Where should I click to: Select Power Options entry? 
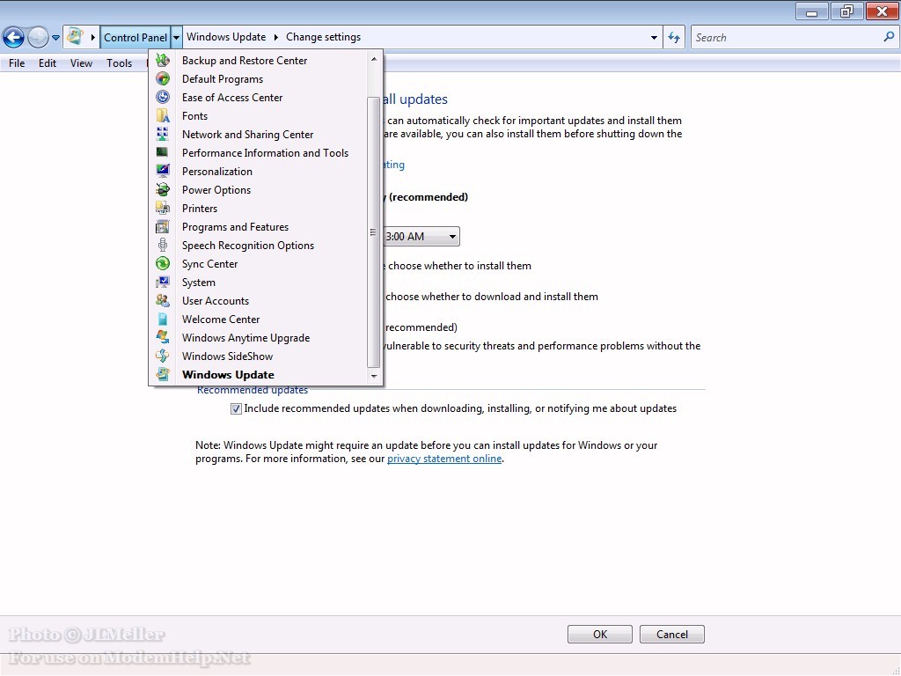pos(258,190)
